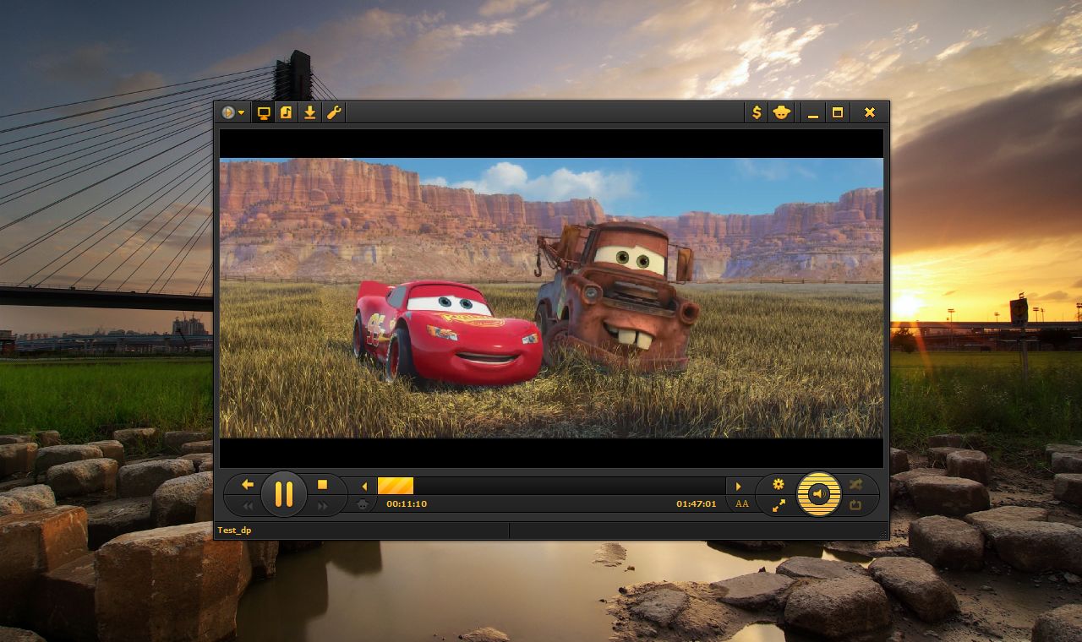Fast-forward with the double-right arrows
This screenshot has width=1082, height=642.
click(x=322, y=506)
